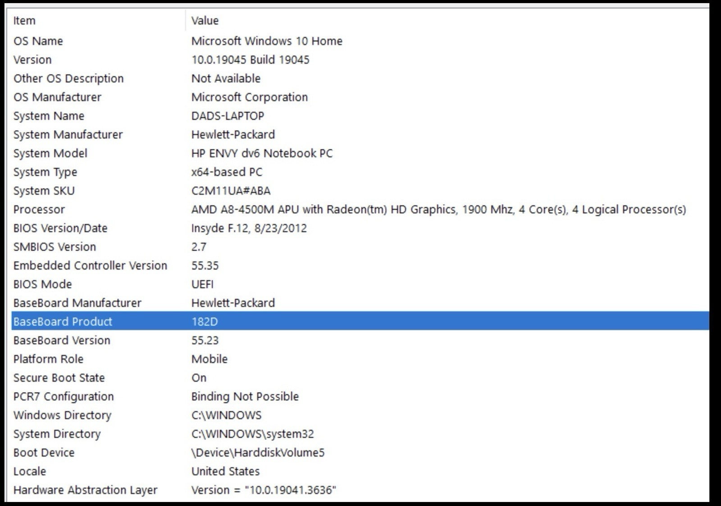Click the UEFI value
Image resolution: width=721 pixels, height=506 pixels.
coord(203,284)
